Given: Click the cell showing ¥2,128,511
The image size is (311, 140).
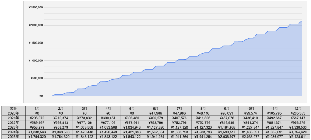Looking at the screenshot, I should 298,137.
